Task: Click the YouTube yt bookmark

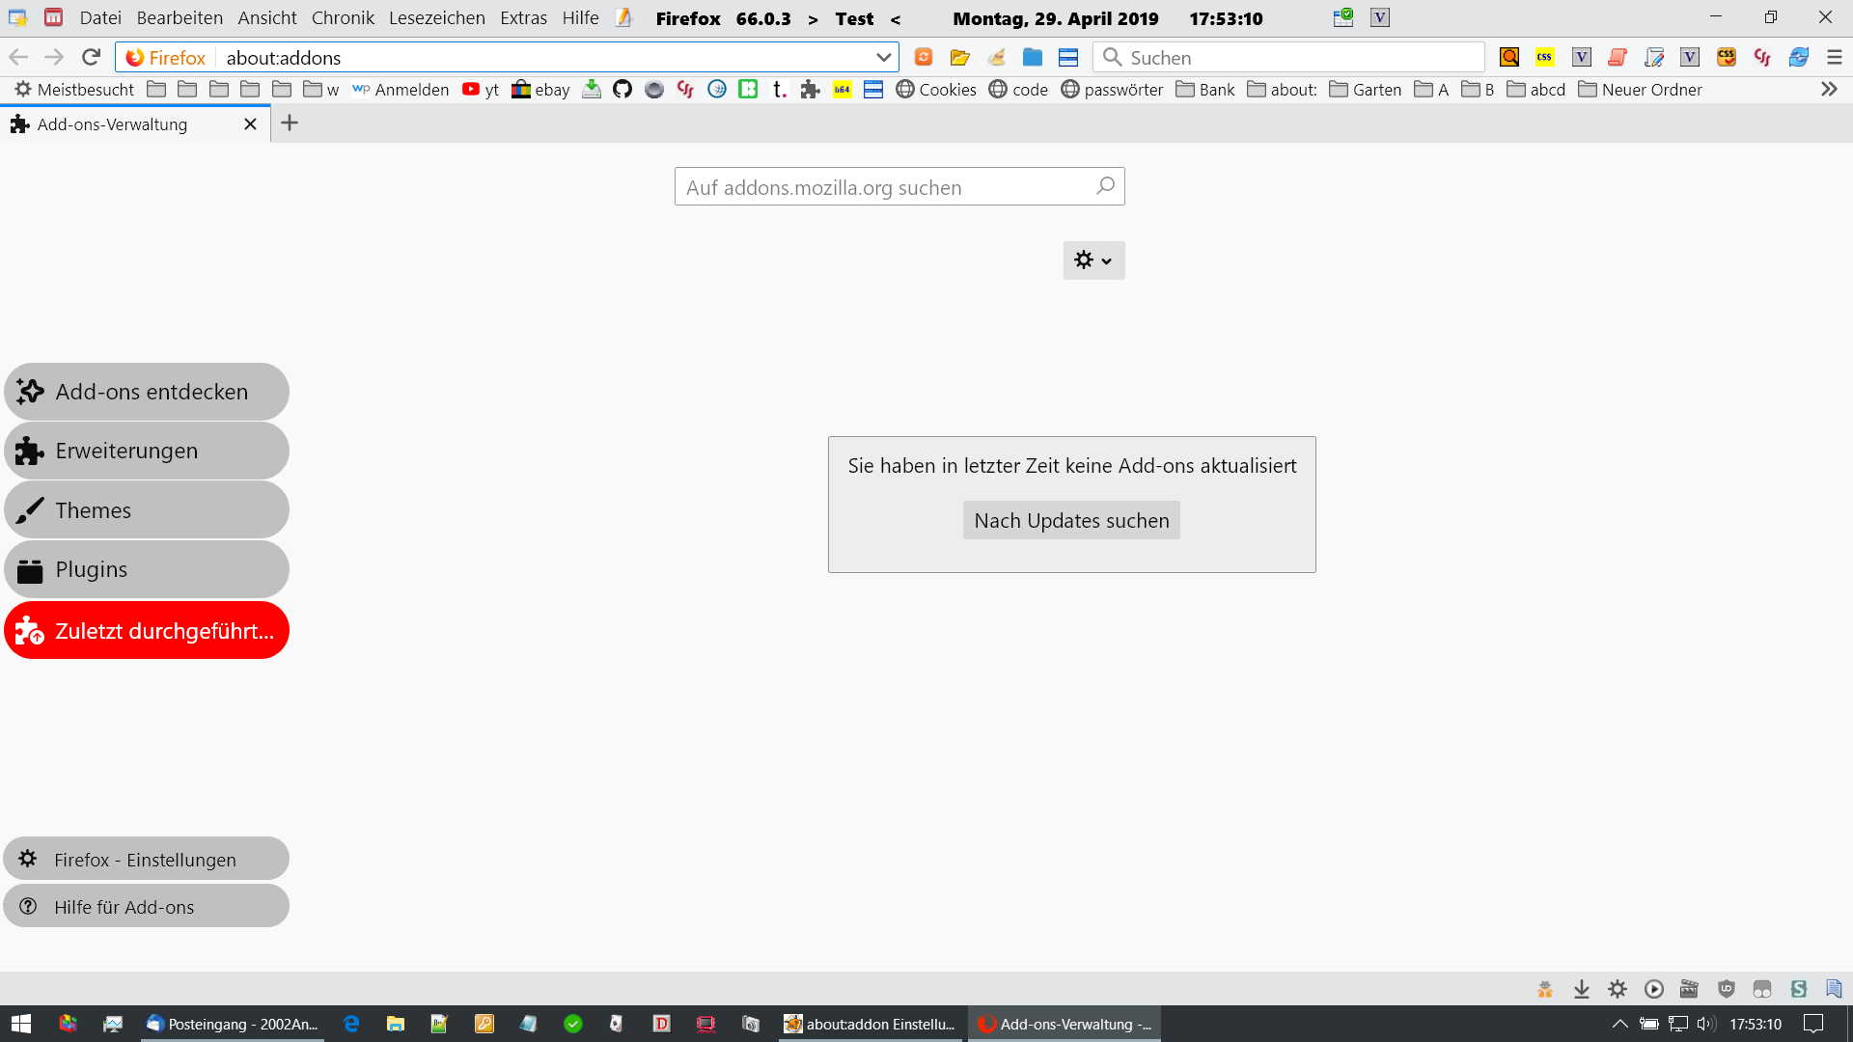Action: point(481,90)
